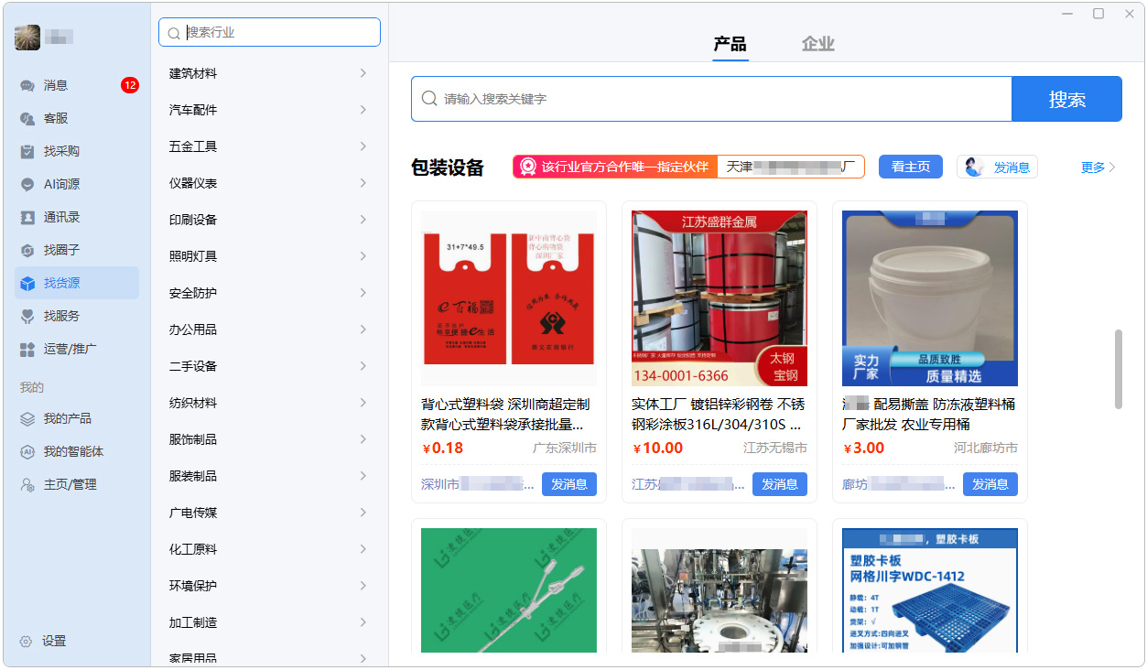
Task: Click the magnifier icon in 搜索行业 box
Action: click(174, 33)
